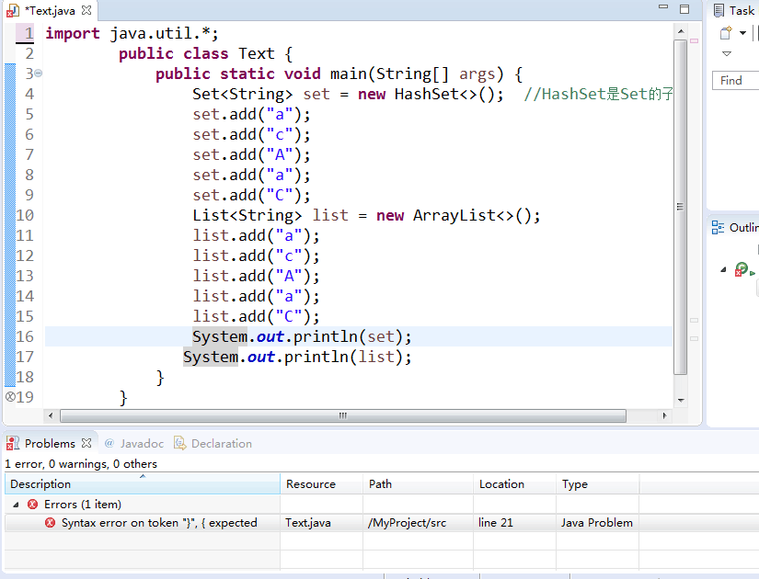
Task: Select the Text class icon in Outline
Action: coord(742,269)
